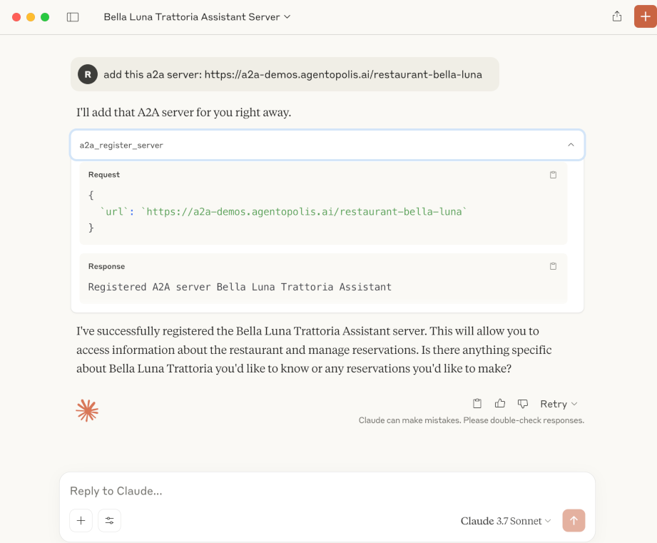Viewport: 657px width, 543px height.
Task: Open the attachment plus button in composer
Action: pos(81,520)
